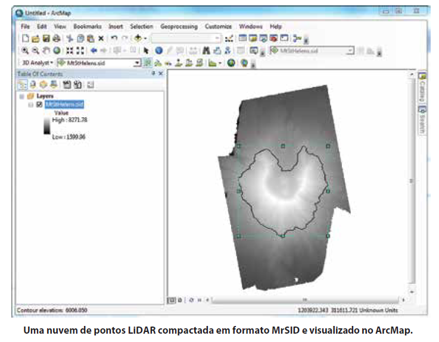The image size is (439, 342).
Task: Select the Create Contours tool
Action: tap(147, 63)
